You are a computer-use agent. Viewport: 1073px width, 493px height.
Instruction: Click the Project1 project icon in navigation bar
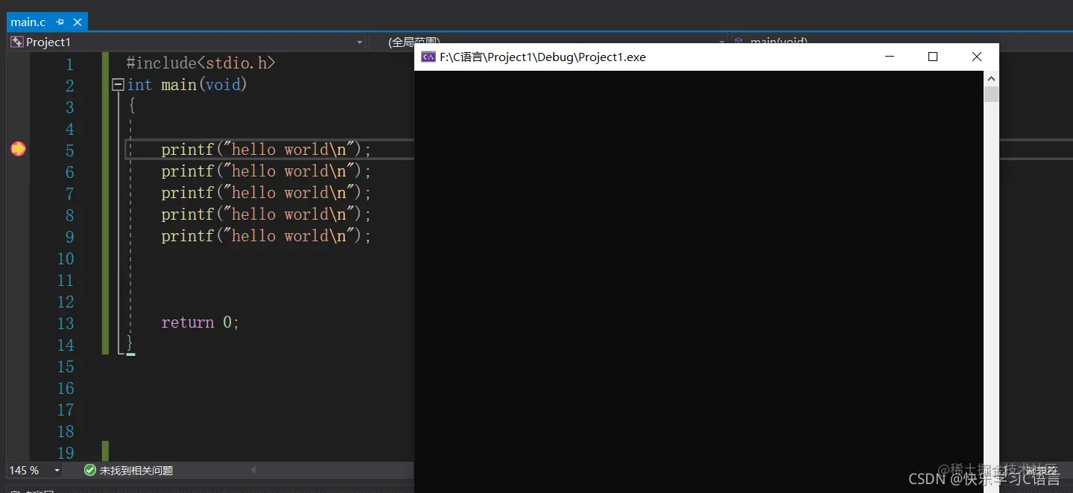pyautogui.click(x=16, y=42)
